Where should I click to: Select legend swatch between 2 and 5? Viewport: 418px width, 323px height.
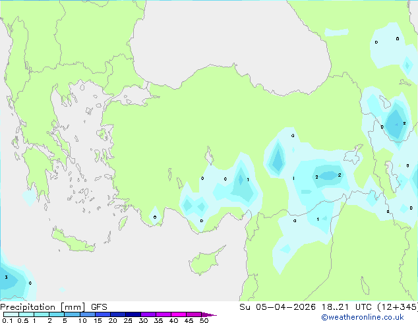click(57, 314)
